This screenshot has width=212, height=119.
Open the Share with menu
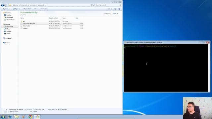(x=27, y=9)
